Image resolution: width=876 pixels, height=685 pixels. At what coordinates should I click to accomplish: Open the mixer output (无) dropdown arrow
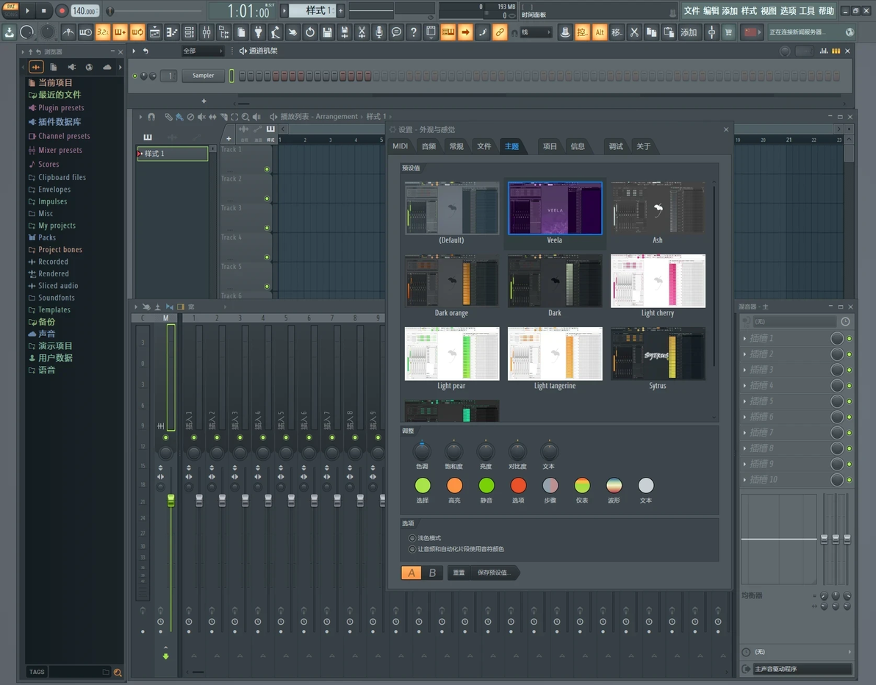(x=850, y=652)
